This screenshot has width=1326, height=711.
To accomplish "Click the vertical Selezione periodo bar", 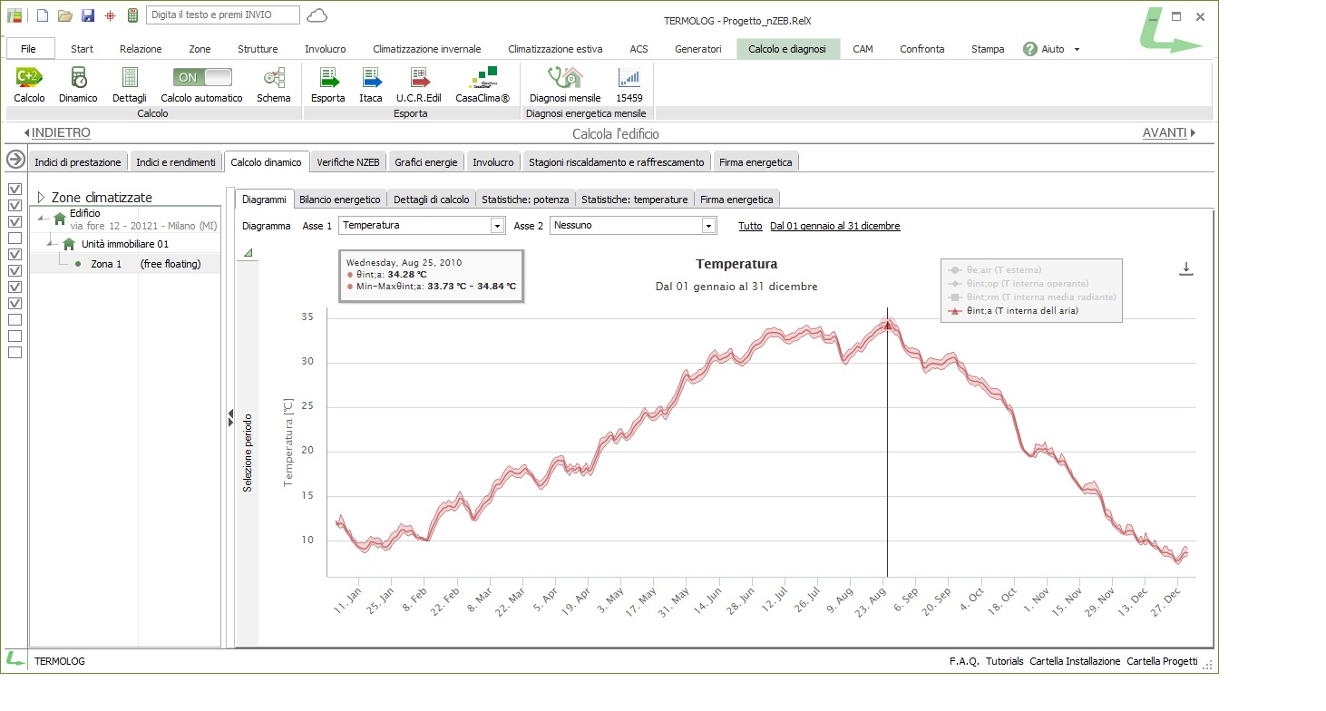I will [x=247, y=453].
